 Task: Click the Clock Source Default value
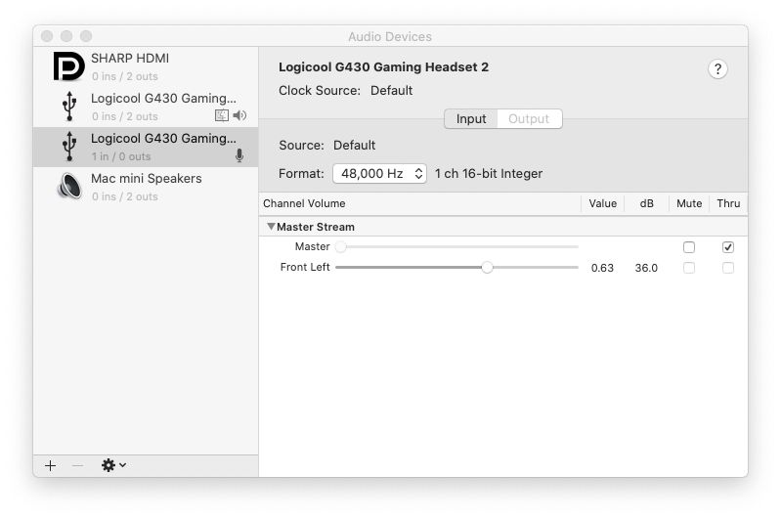[392, 91]
